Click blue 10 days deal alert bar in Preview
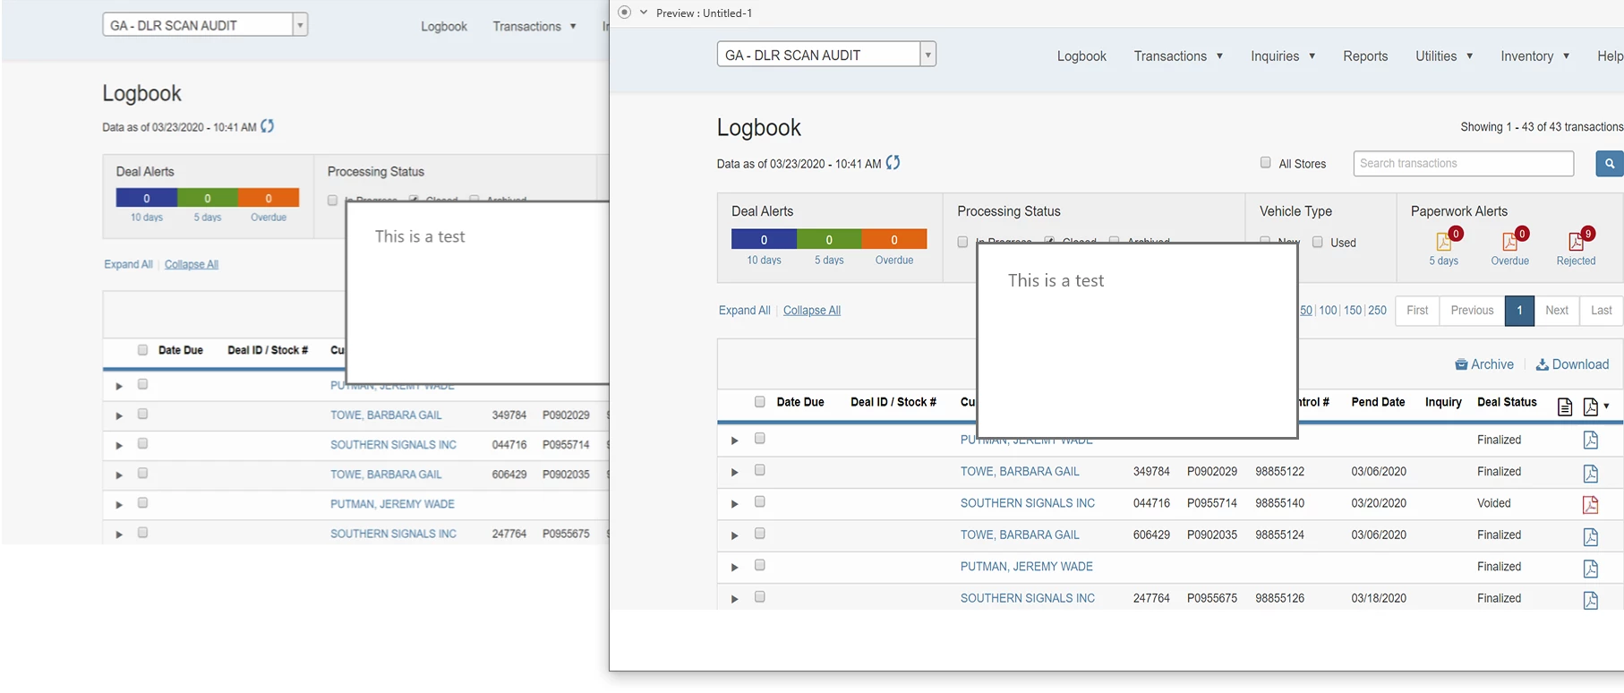1624x693 pixels. pyautogui.click(x=764, y=239)
